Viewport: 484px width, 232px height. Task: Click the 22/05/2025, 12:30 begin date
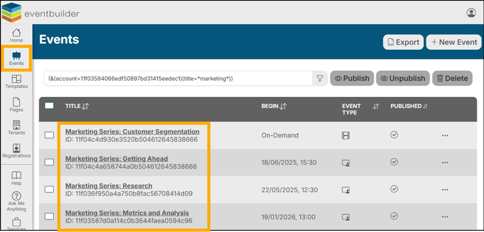(290, 190)
